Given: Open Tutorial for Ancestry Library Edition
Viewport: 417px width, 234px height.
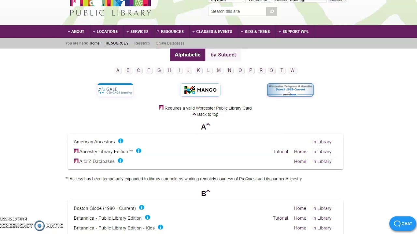Looking at the screenshot, I should click(x=280, y=151).
